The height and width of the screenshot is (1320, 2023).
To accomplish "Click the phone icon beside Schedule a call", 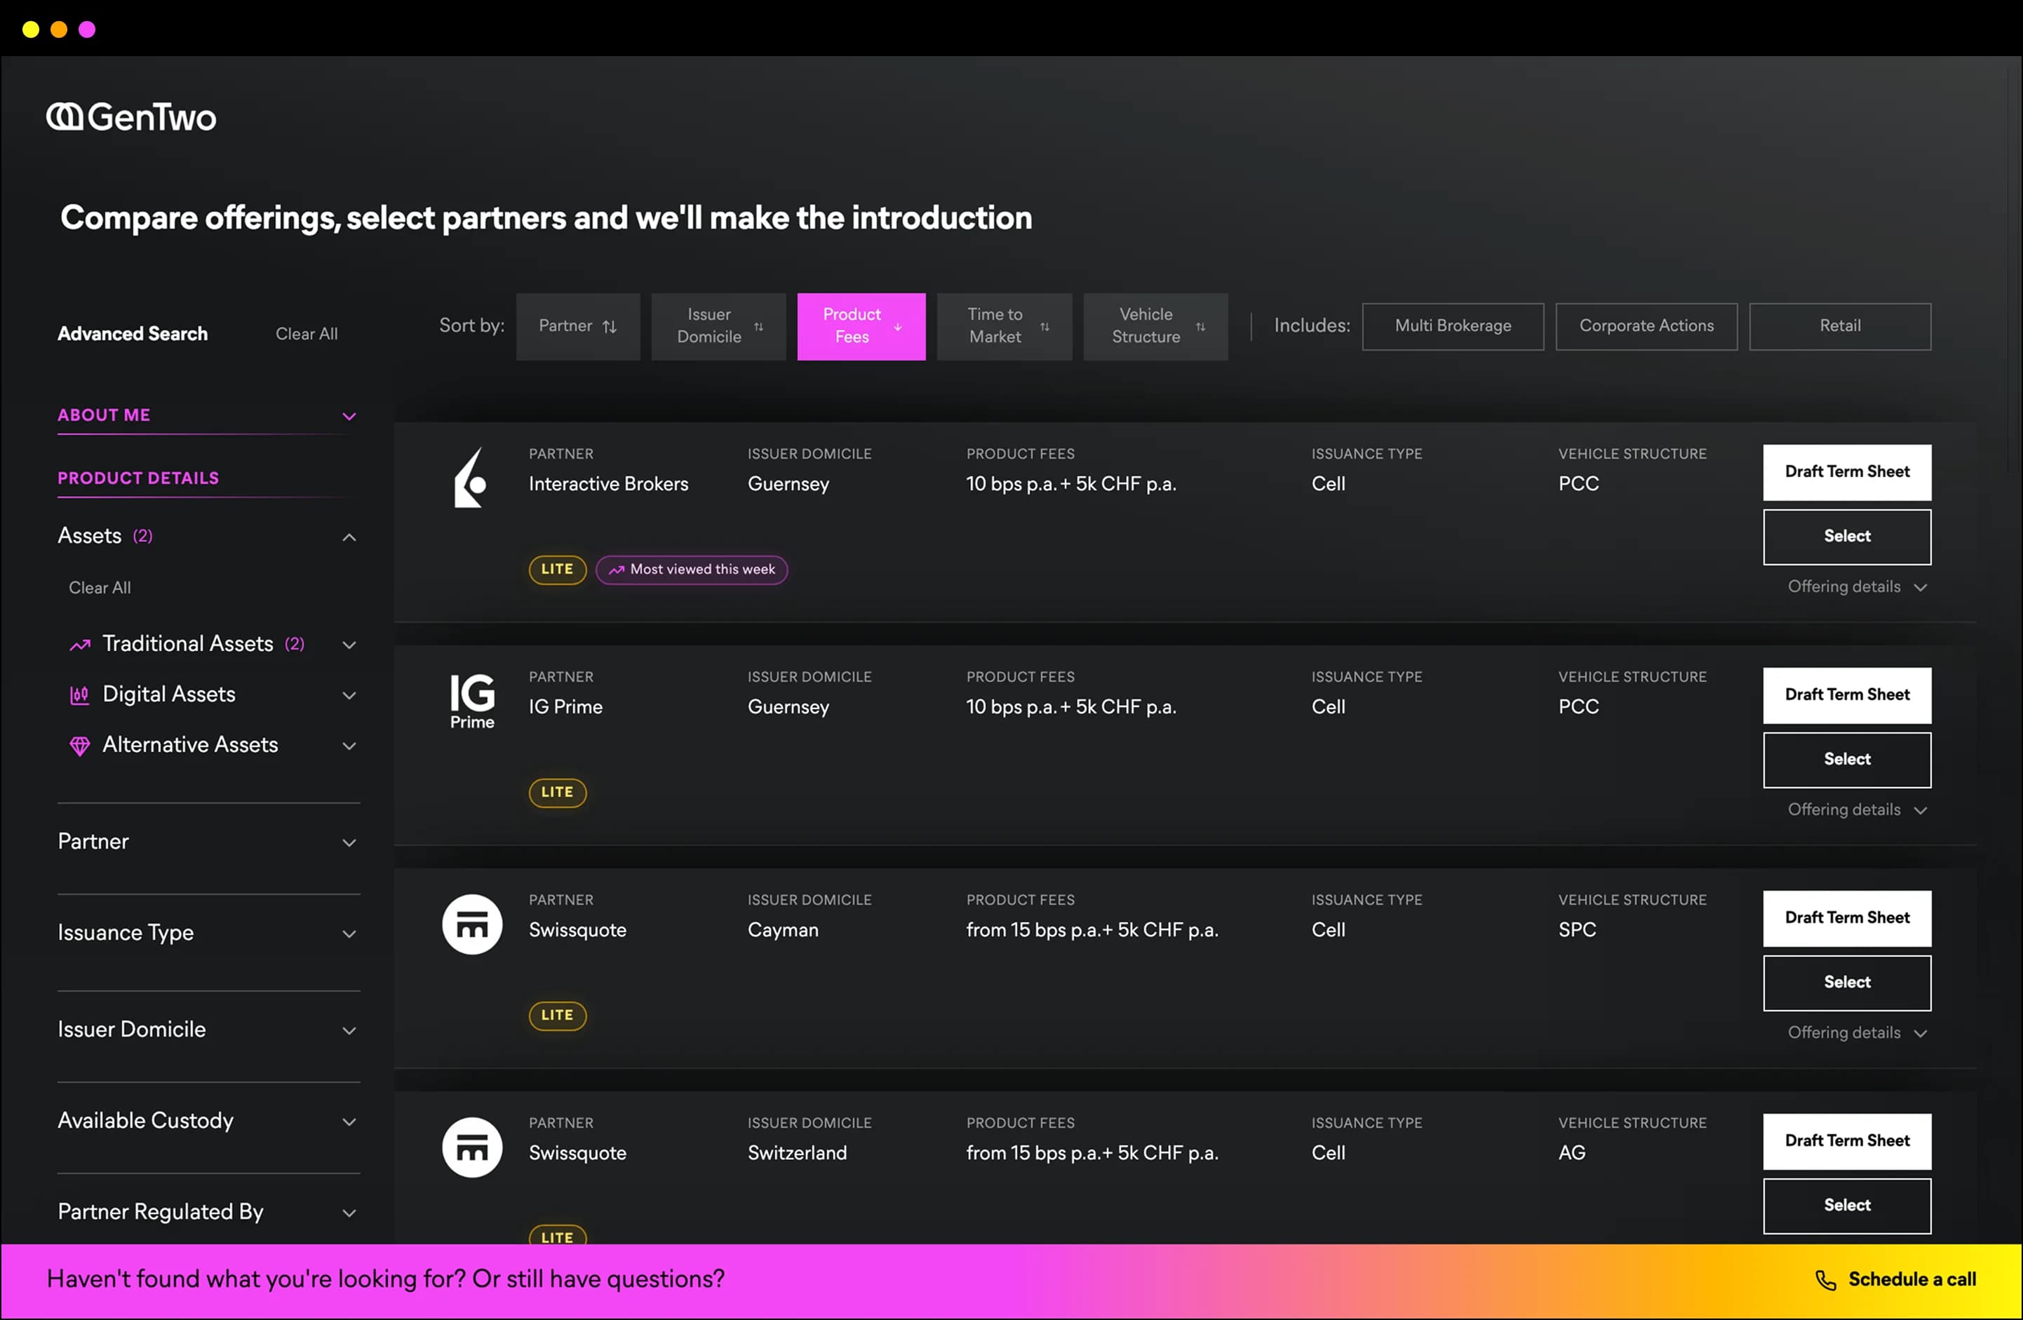I will tap(1825, 1280).
